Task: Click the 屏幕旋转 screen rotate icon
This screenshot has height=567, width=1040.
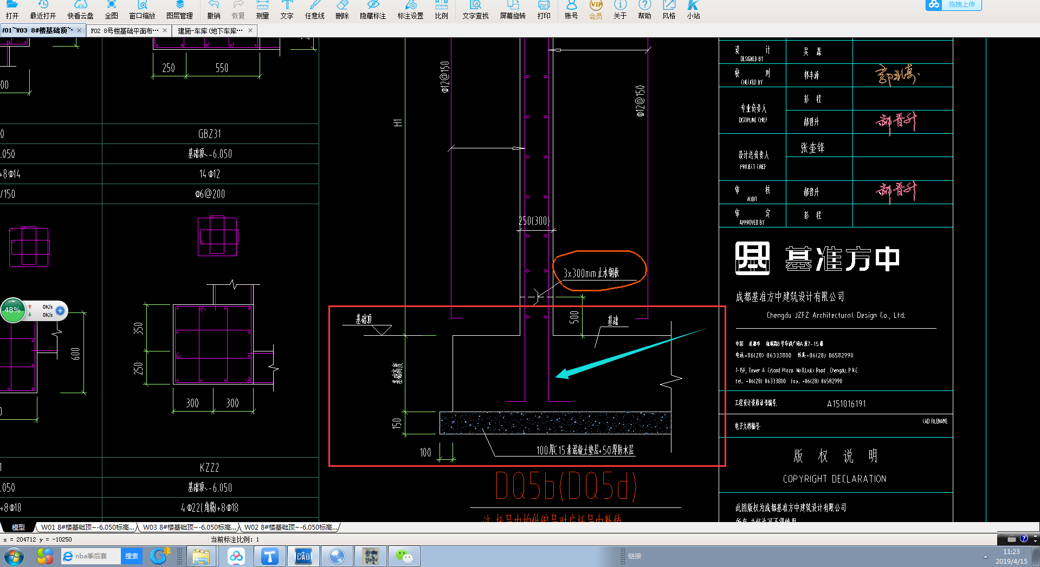Action: coord(513,10)
